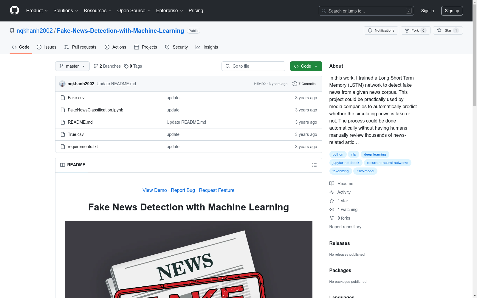Open the Pricing page

(196, 10)
